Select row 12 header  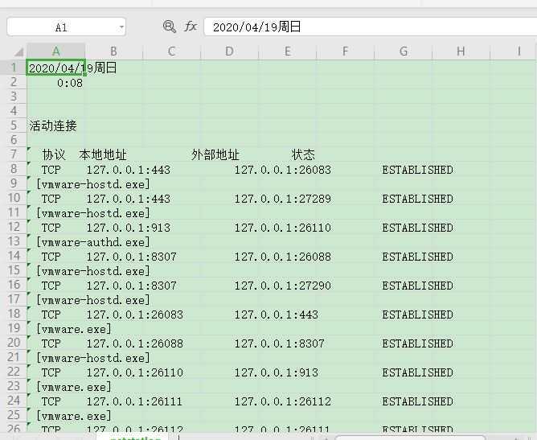[14, 227]
